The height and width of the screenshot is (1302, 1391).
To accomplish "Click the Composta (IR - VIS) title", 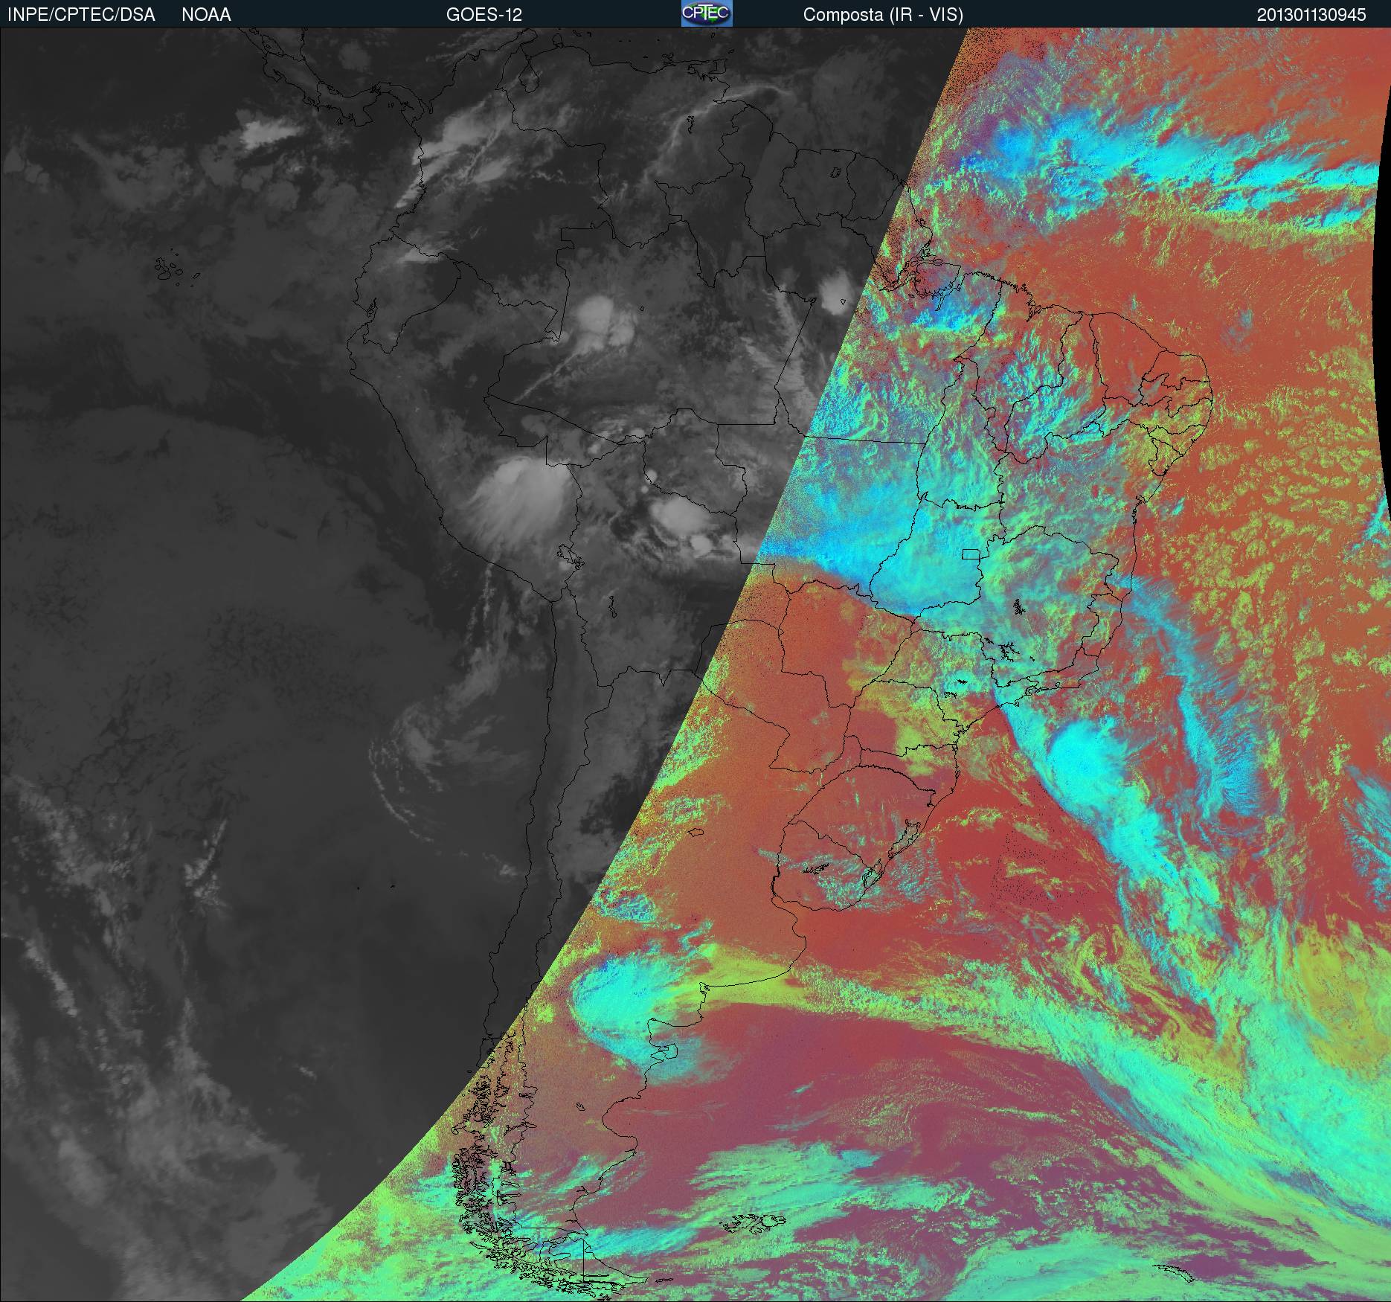I will [x=883, y=15].
